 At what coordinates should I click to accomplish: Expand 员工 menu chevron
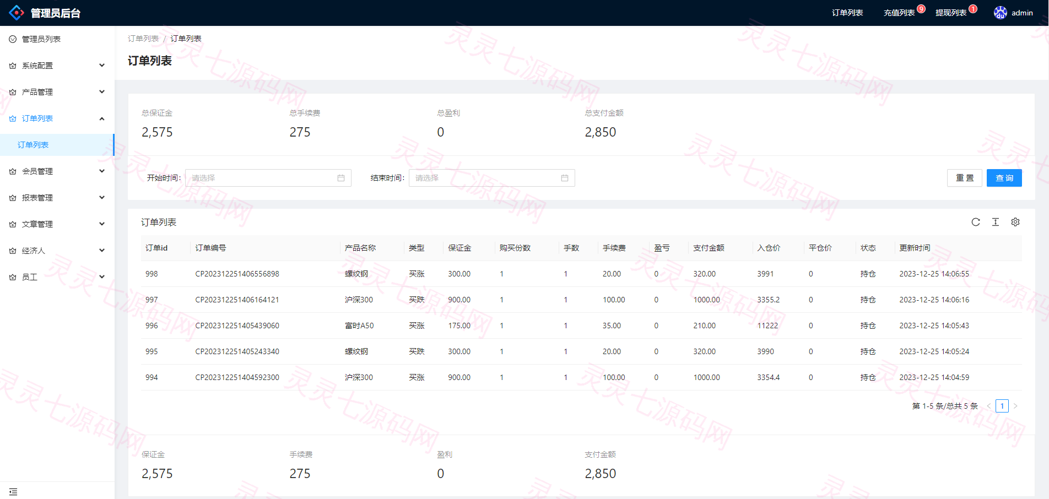pyautogui.click(x=102, y=277)
